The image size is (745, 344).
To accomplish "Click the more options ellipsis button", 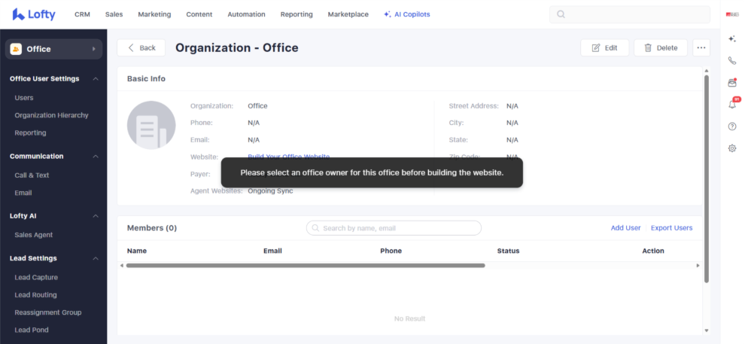I will (x=701, y=47).
